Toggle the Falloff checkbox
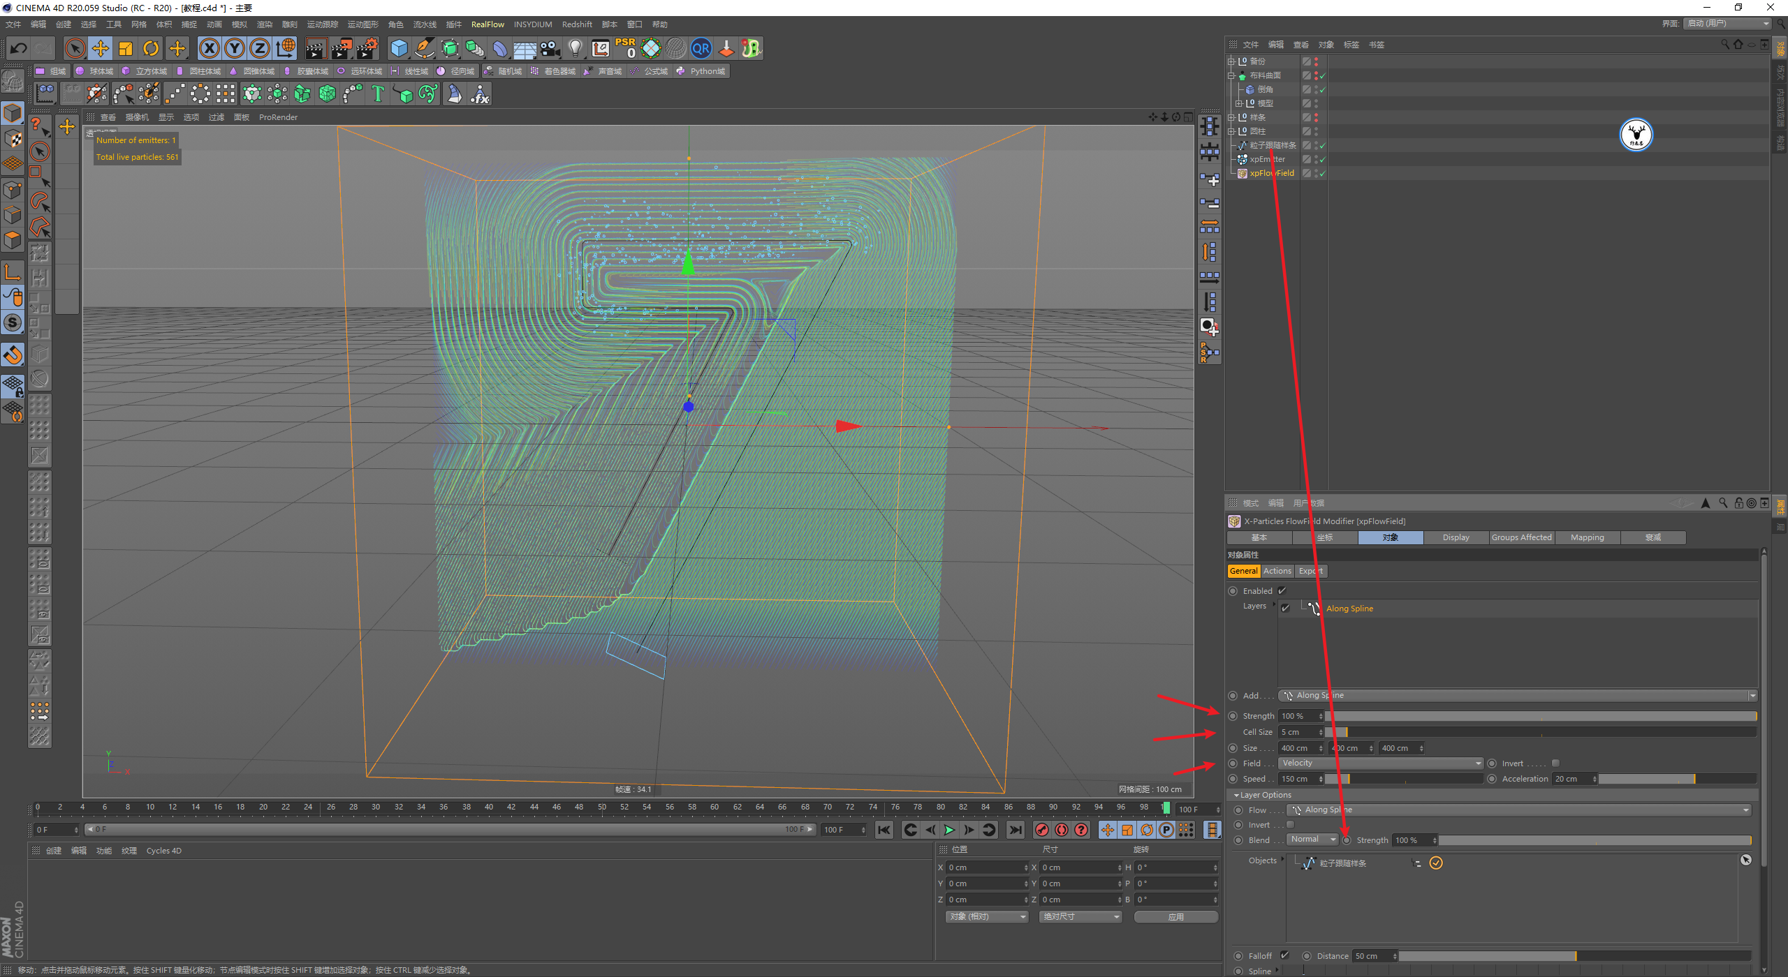1788x977 pixels. 1284,955
